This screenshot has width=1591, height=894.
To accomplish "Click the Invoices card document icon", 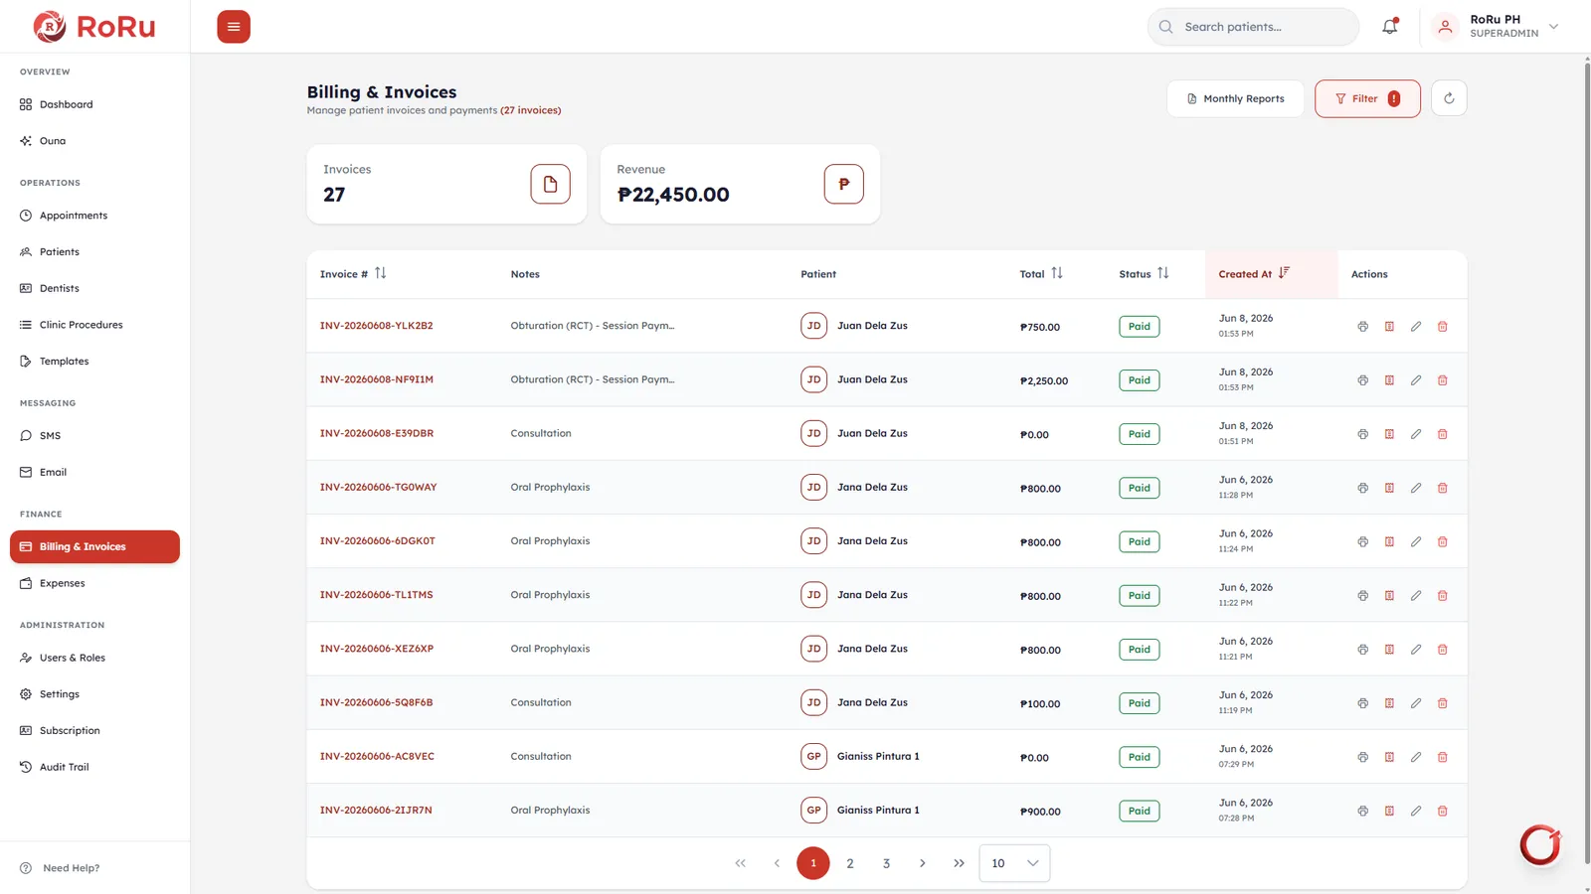I will coord(550,184).
